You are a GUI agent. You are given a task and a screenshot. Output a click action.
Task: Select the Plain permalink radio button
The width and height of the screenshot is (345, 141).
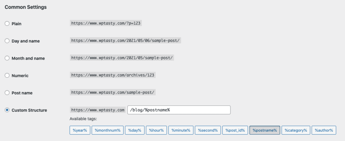[7, 23]
